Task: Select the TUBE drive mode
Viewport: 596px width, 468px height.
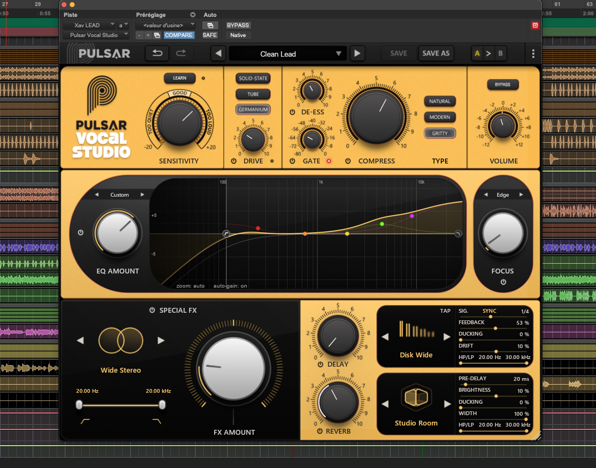Action: (253, 94)
